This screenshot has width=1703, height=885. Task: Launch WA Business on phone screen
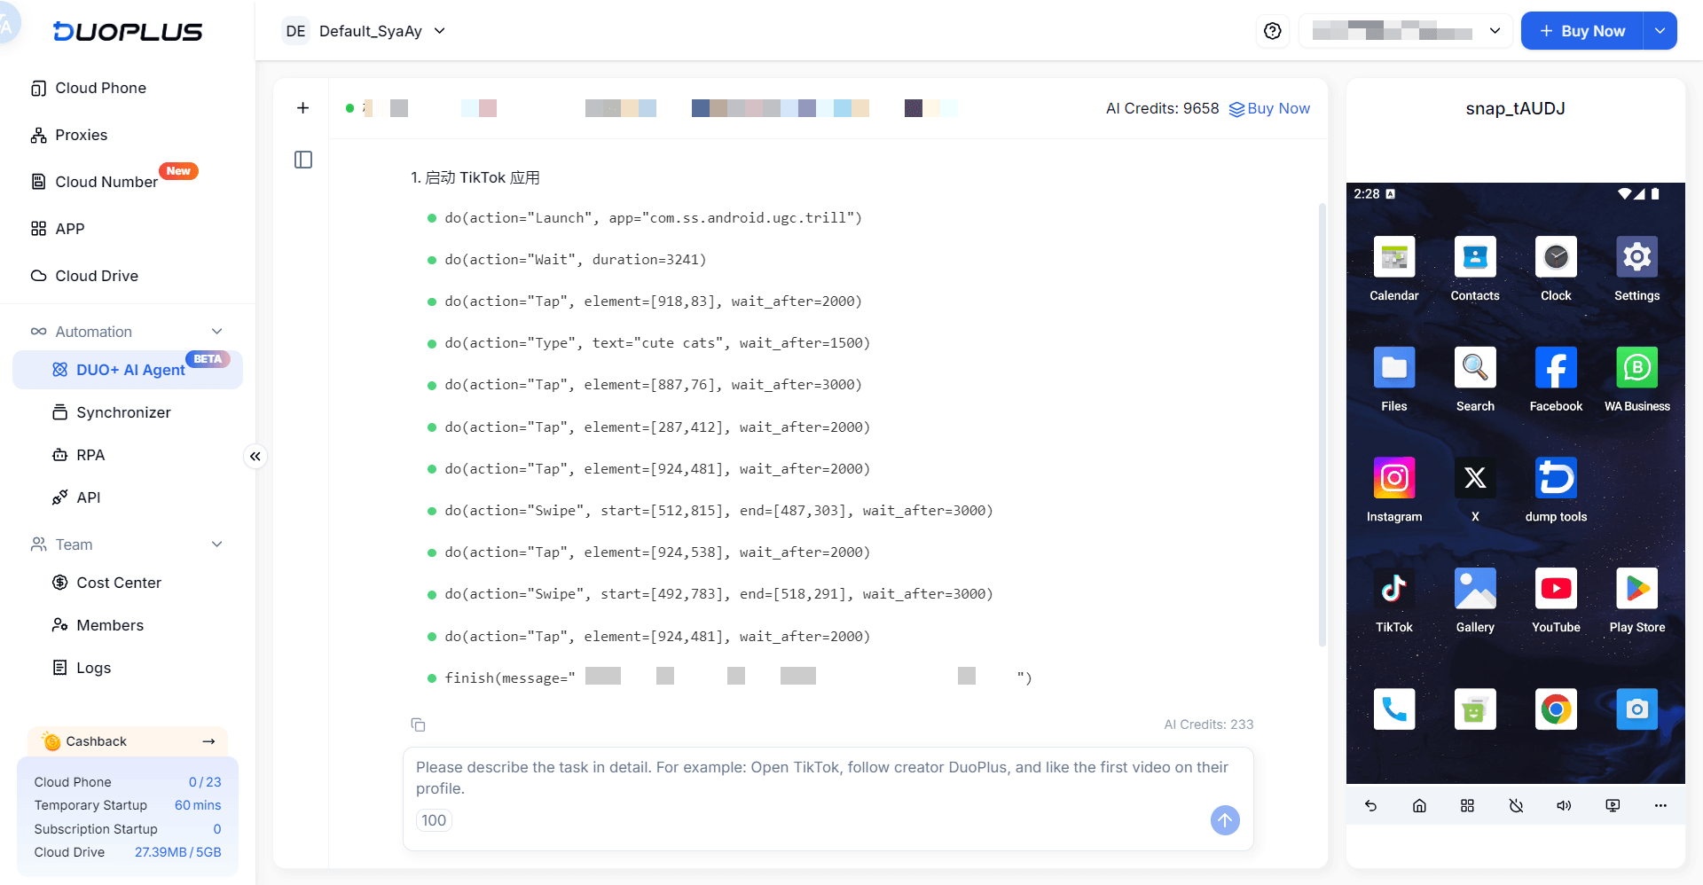(x=1636, y=368)
